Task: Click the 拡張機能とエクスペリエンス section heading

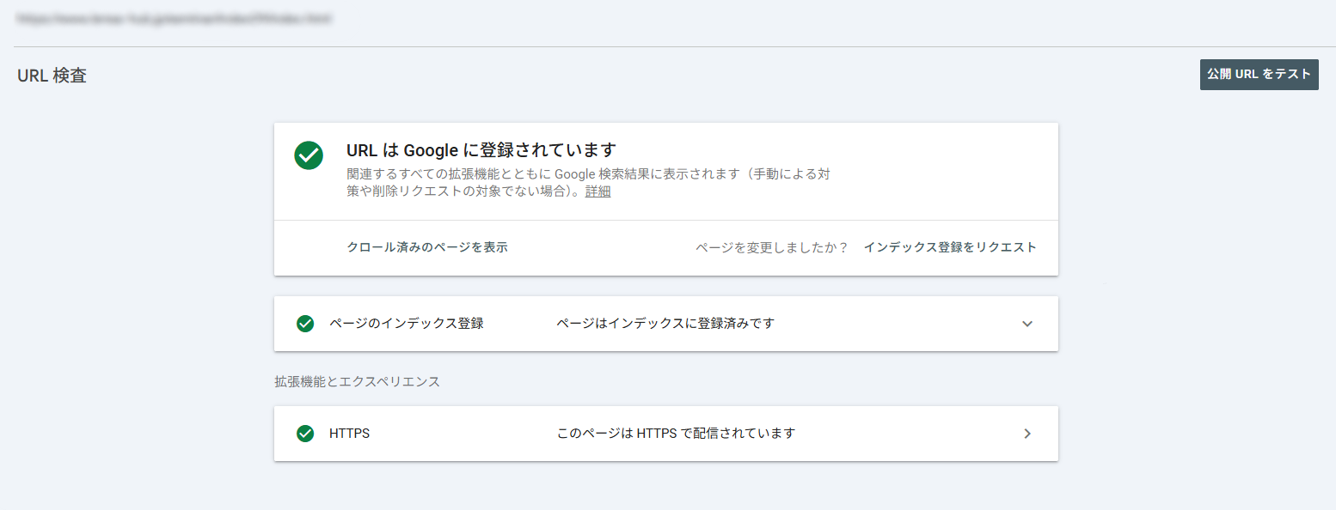Action: [x=357, y=381]
